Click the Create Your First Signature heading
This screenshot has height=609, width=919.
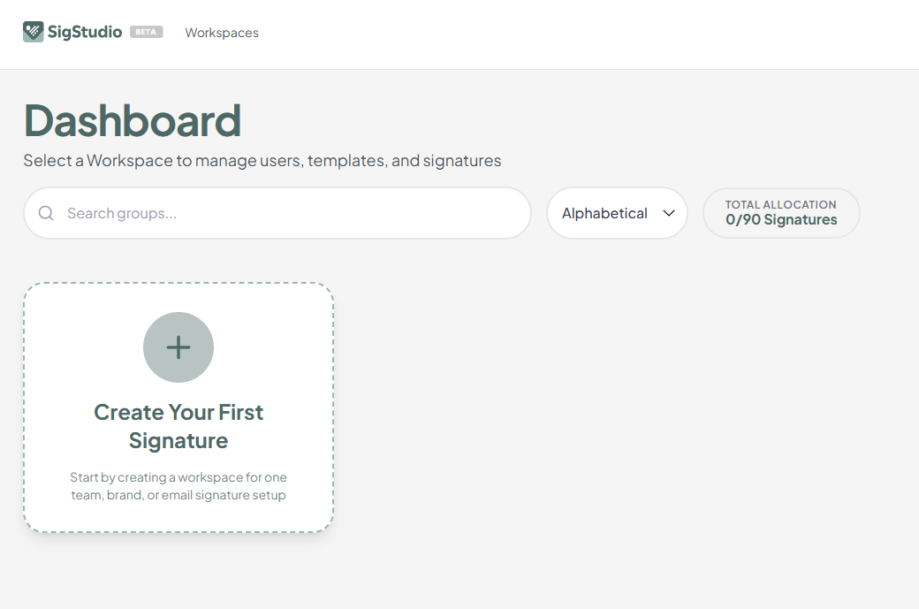[x=178, y=426]
